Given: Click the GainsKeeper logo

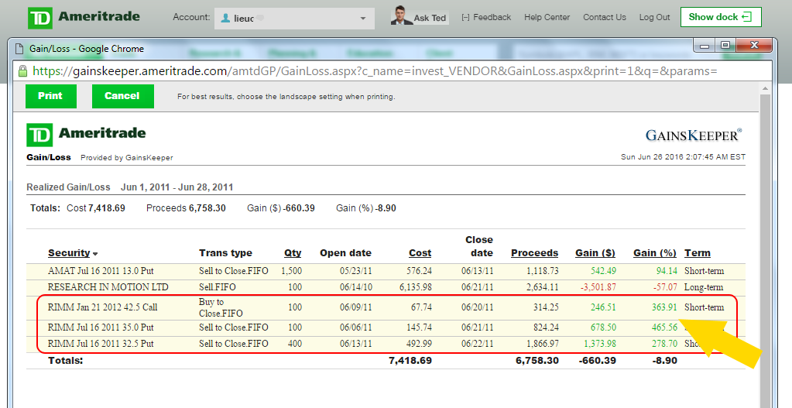Looking at the screenshot, I should (693, 135).
